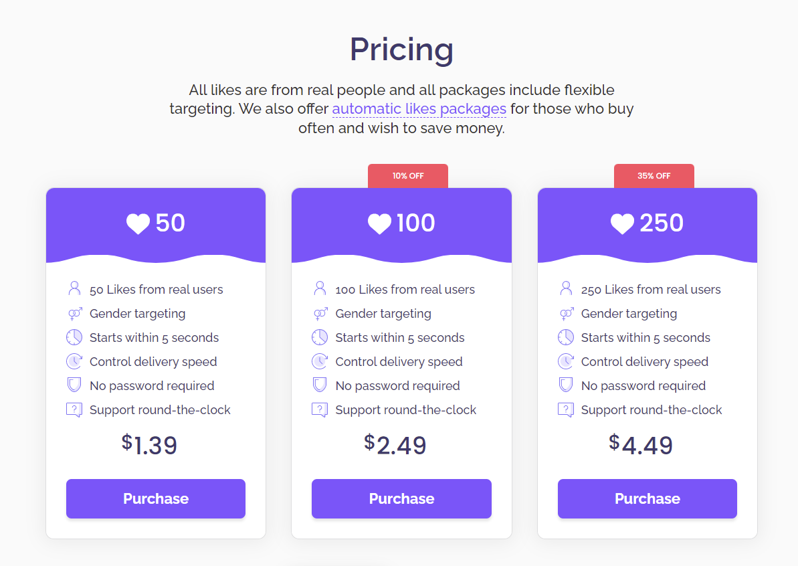Click user icon beside 50 Likes from real users
The width and height of the screenshot is (798, 566).
pyautogui.click(x=74, y=289)
